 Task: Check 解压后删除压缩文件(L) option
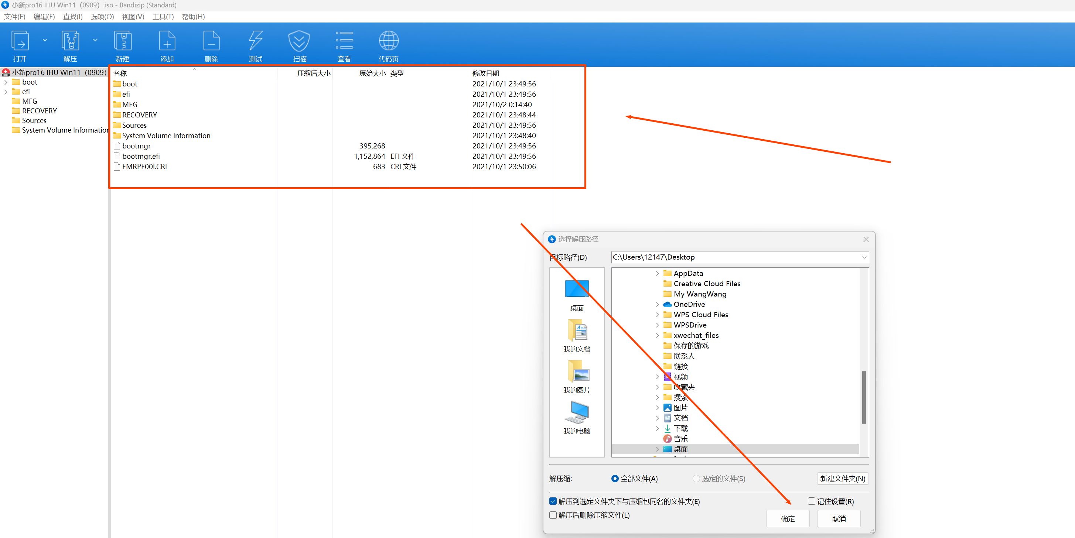[x=553, y=515]
